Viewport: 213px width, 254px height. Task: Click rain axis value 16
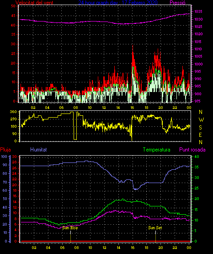(x=15, y=196)
